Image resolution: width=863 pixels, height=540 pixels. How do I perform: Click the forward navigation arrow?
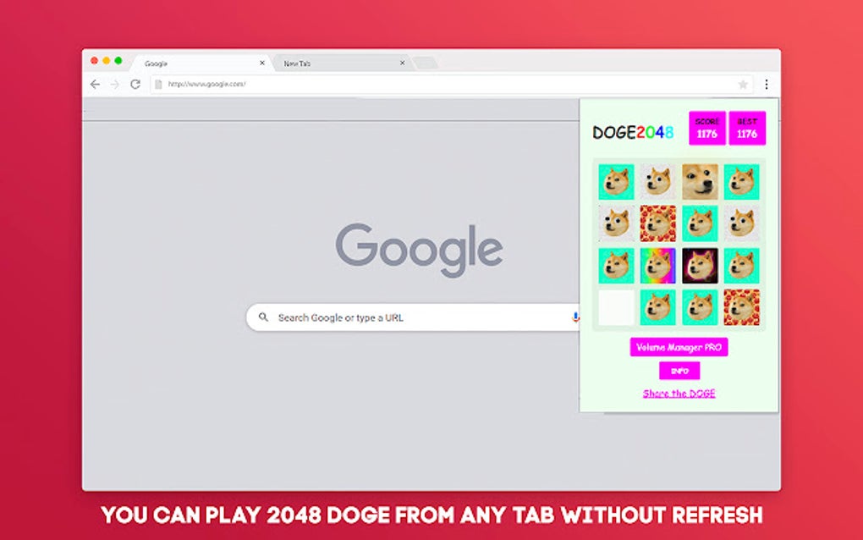tap(113, 84)
